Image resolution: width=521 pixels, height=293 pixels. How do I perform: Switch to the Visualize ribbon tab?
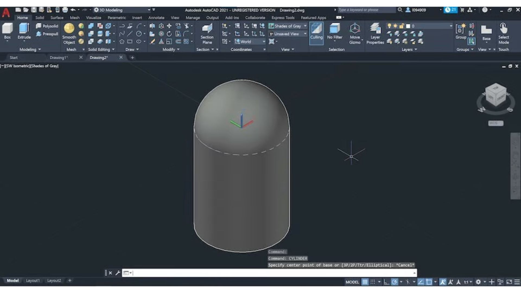click(x=94, y=17)
